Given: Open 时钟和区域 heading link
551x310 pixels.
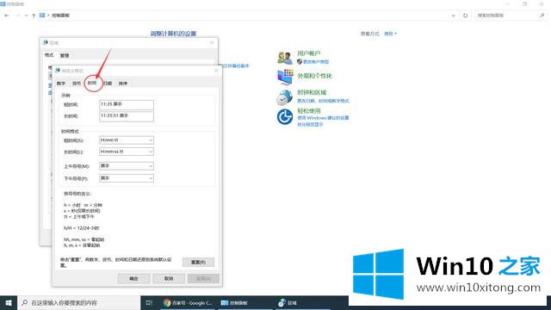Looking at the screenshot, I should 312,92.
